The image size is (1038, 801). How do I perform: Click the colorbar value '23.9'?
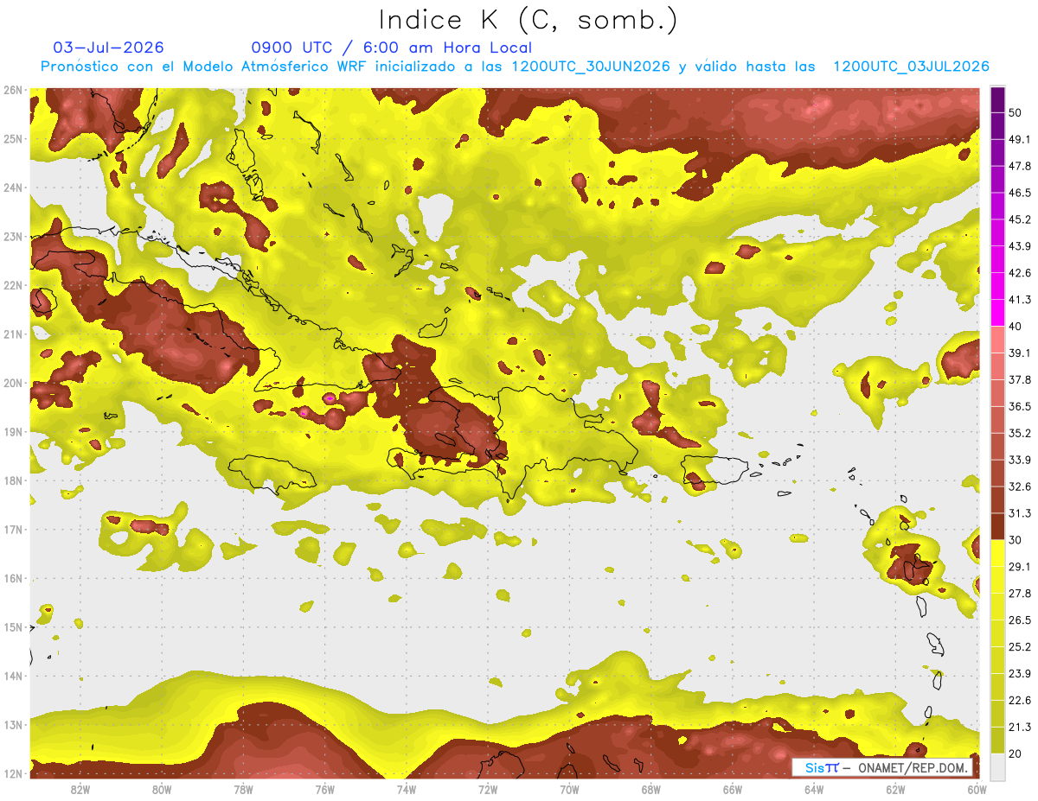(1019, 673)
